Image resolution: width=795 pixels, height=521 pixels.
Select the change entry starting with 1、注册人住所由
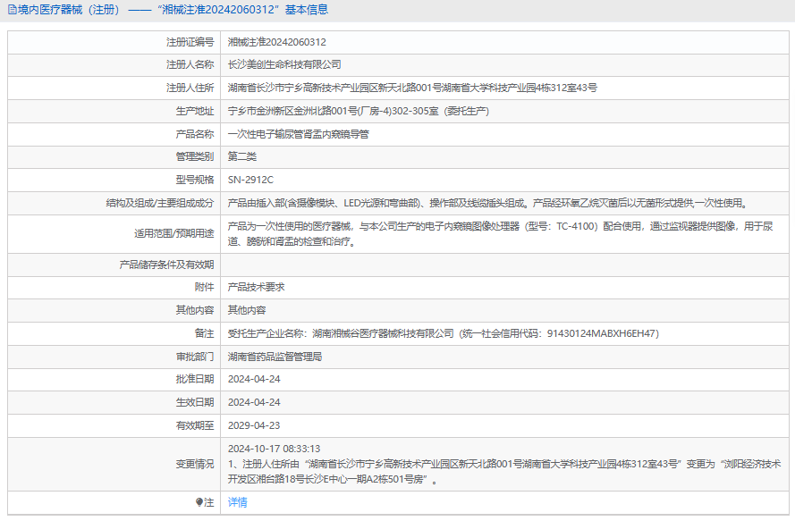point(504,471)
